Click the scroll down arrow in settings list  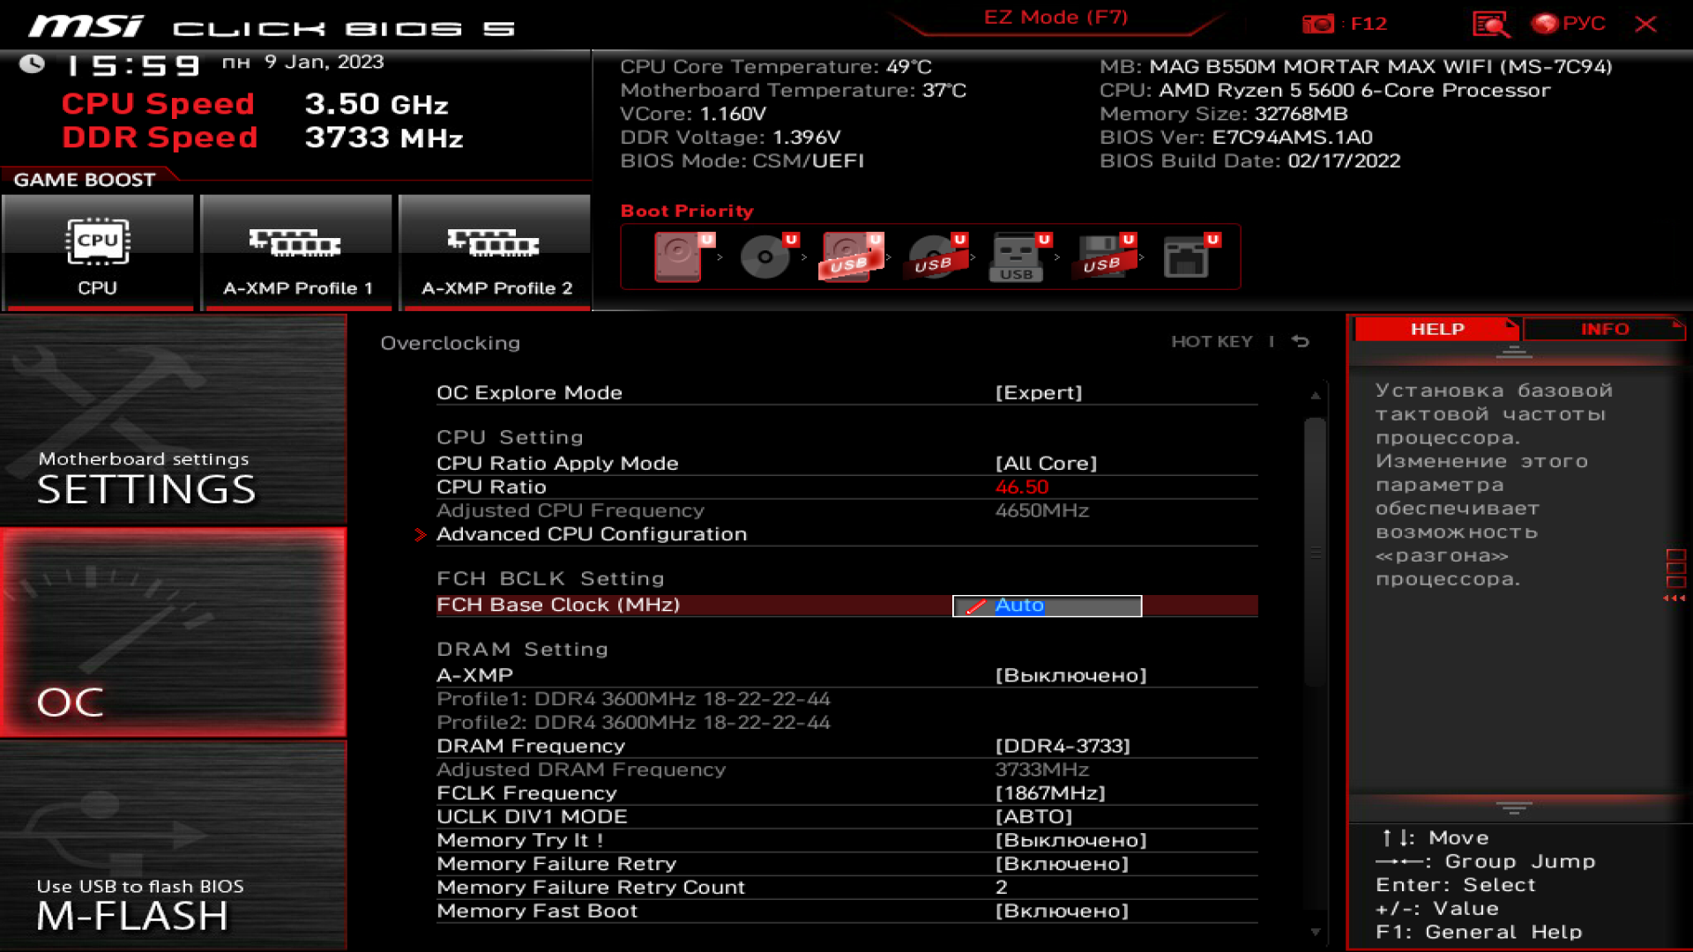tap(1315, 932)
